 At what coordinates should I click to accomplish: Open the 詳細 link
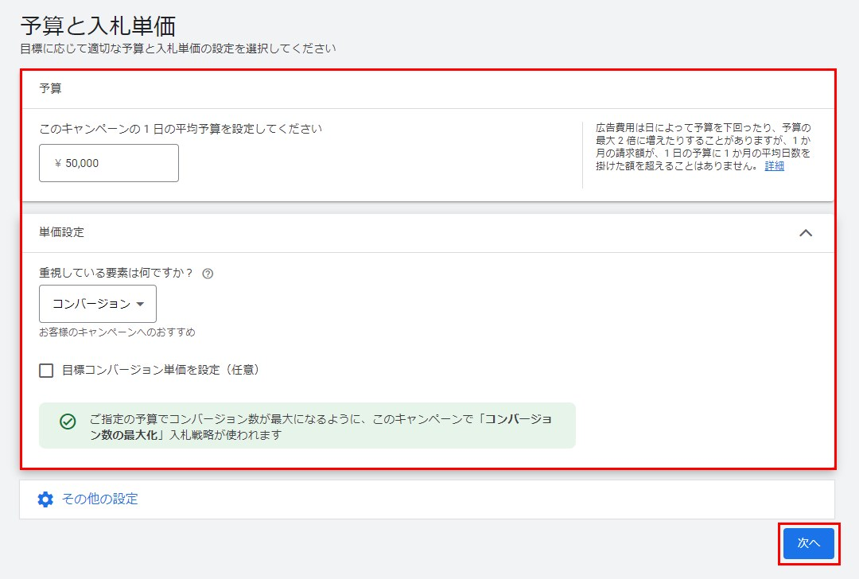coord(774,166)
